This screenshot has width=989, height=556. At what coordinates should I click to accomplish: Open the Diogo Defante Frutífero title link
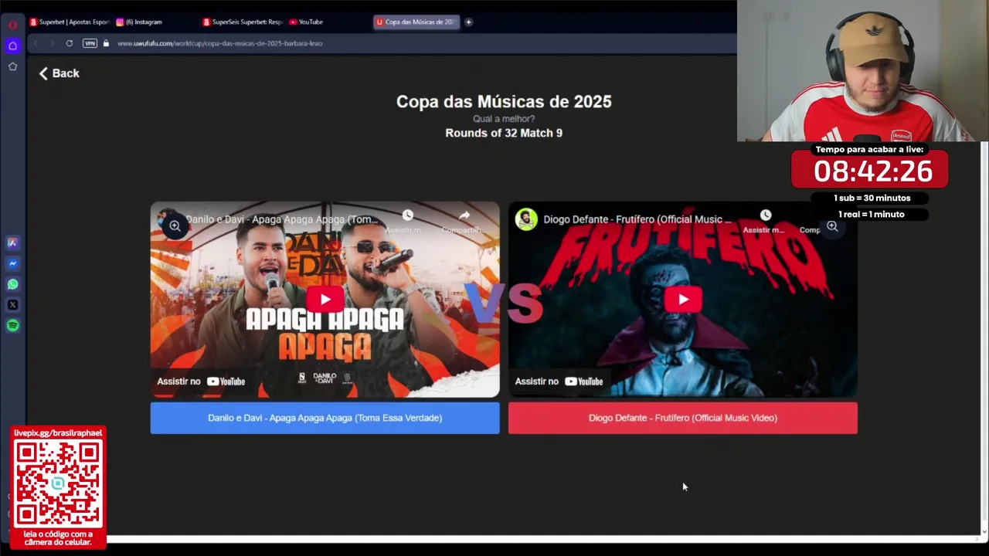tap(637, 219)
